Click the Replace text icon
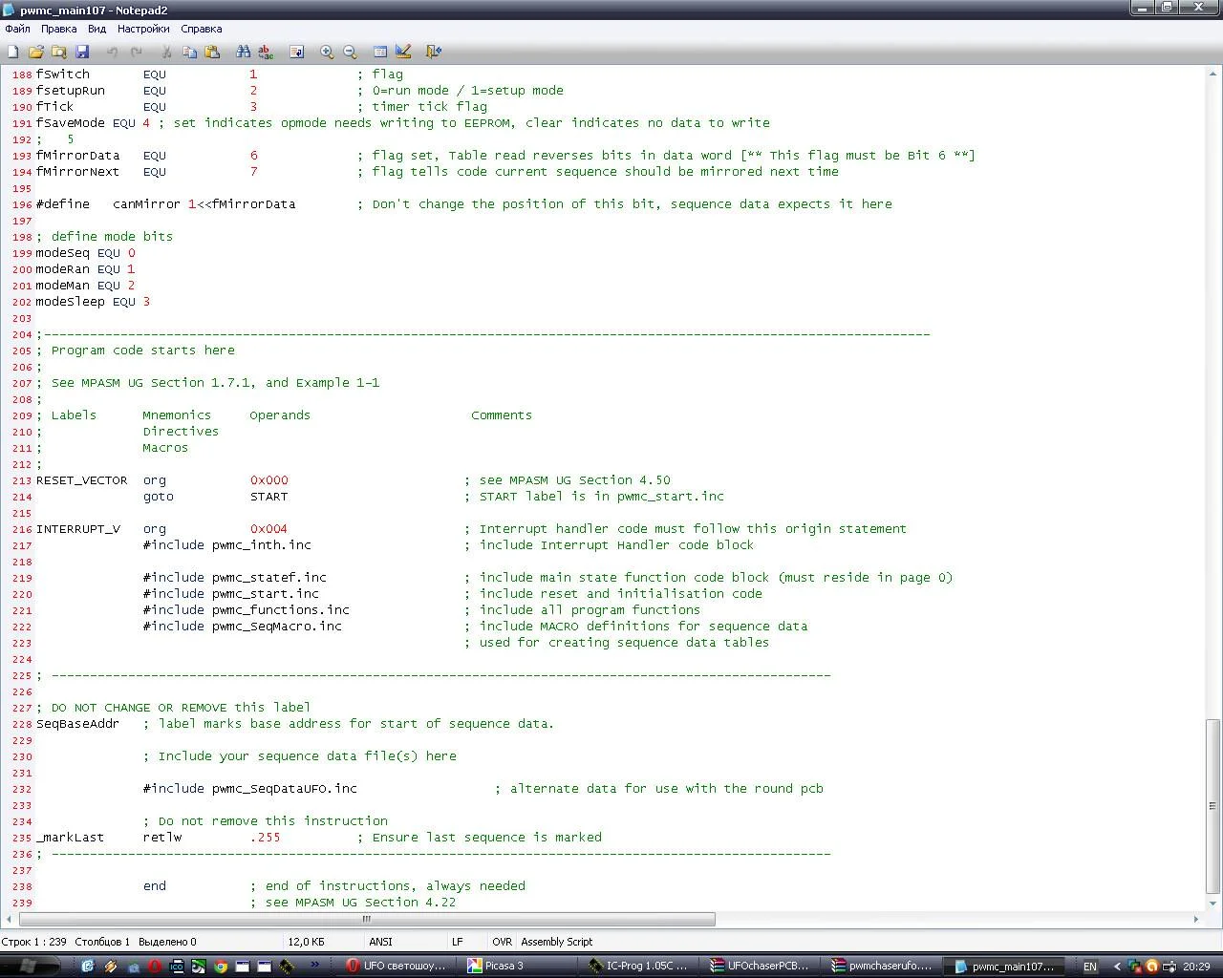 [x=266, y=52]
